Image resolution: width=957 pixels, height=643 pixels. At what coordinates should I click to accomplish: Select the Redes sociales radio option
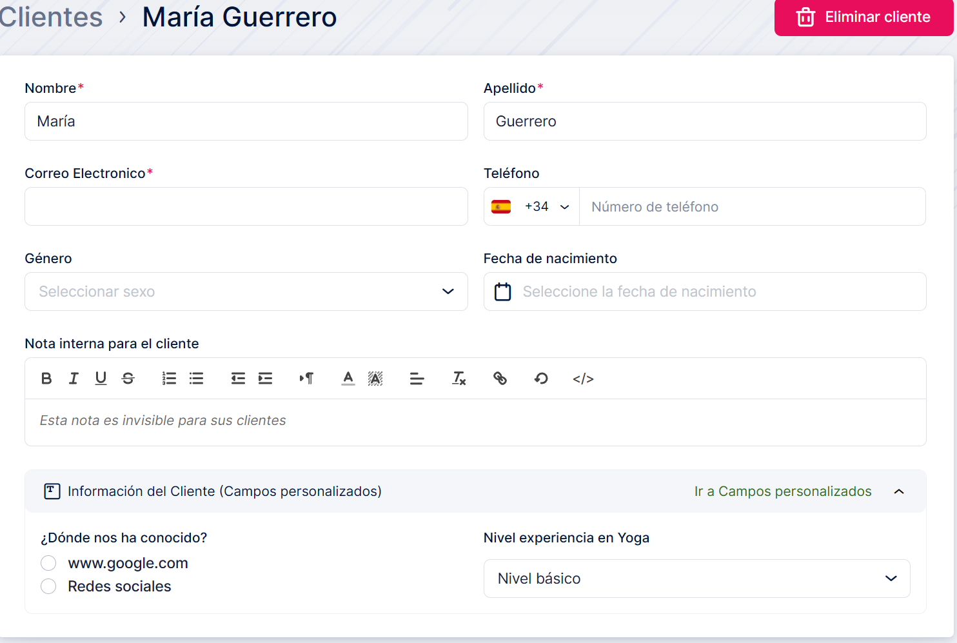point(48,586)
